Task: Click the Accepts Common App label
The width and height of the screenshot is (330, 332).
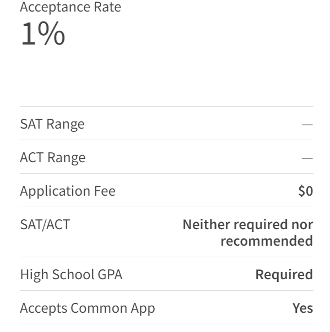Action: pyautogui.click(x=88, y=308)
